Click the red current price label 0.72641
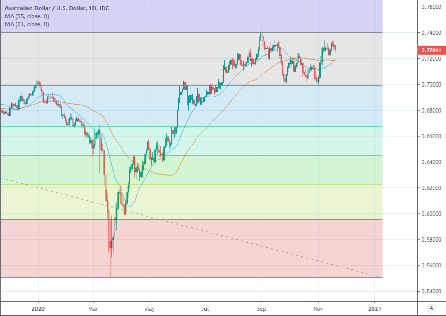Image resolution: width=446 pixels, height=316 pixels. 430,50
